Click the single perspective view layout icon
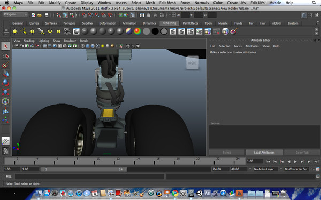 coord(5,141)
